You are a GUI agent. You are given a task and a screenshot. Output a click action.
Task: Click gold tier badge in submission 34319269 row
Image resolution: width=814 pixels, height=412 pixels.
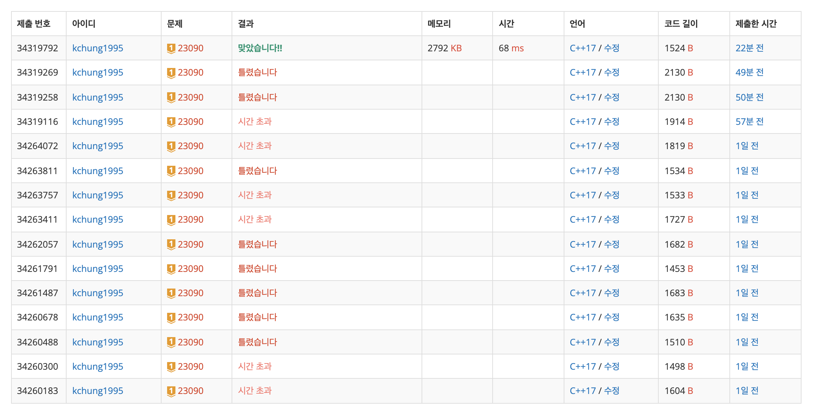(x=171, y=73)
